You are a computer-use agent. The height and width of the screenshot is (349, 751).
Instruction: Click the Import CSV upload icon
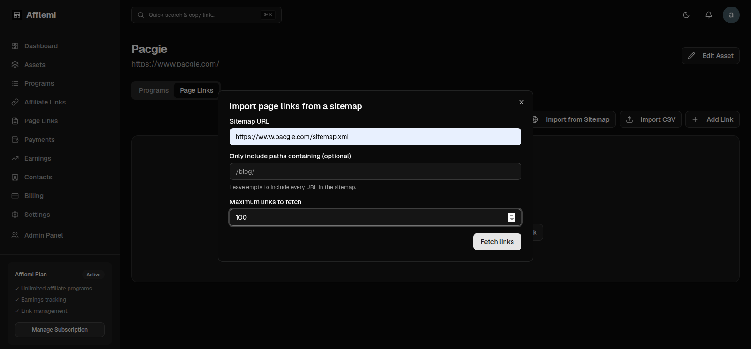coord(629,119)
